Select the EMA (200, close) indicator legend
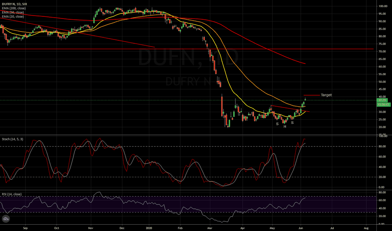The height and width of the screenshot is (231, 392). coord(14,8)
